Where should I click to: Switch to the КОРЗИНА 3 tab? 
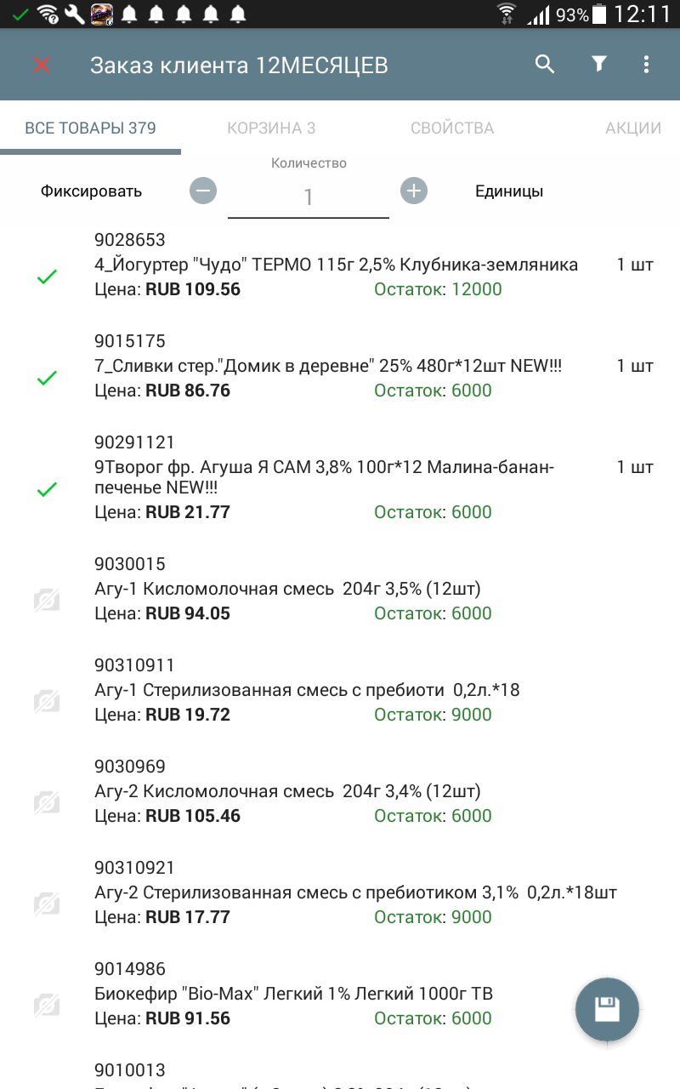pyautogui.click(x=271, y=128)
